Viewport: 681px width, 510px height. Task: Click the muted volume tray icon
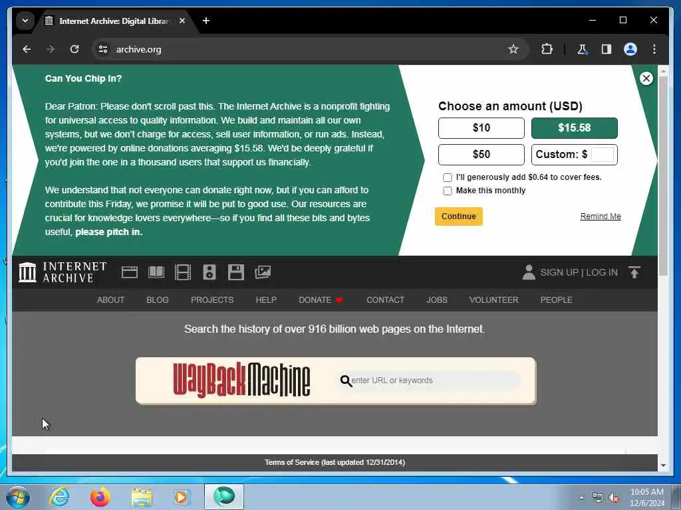point(614,498)
